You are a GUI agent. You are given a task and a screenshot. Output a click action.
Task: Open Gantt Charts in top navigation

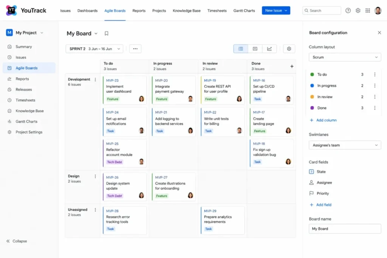(244, 11)
